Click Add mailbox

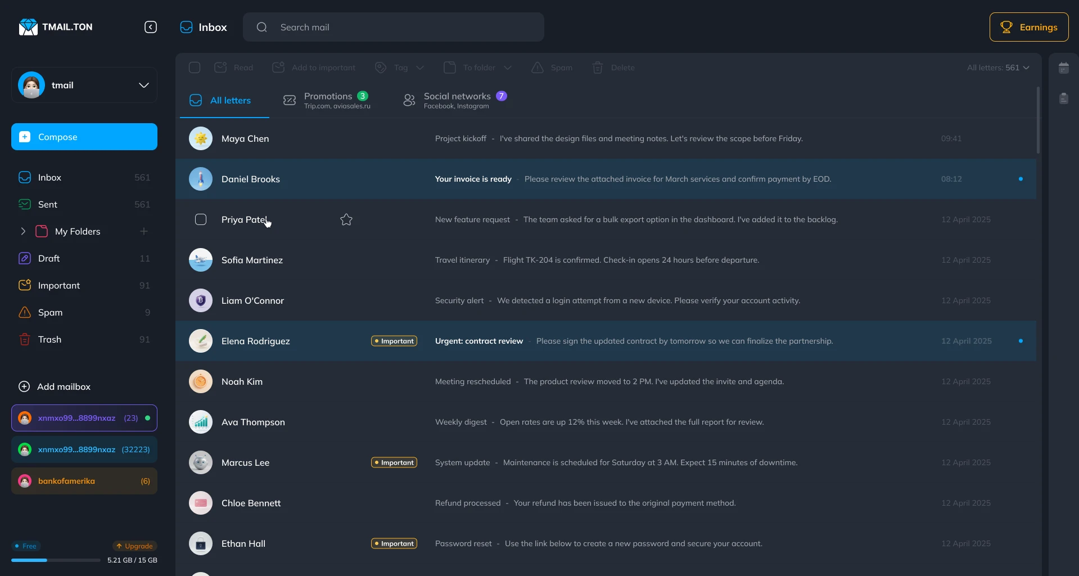pyautogui.click(x=55, y=386)
